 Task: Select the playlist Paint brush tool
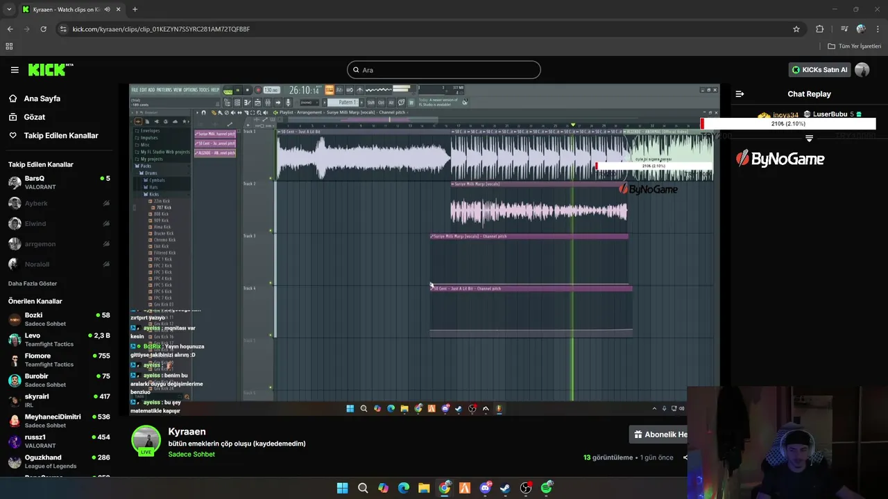[220, 112]
